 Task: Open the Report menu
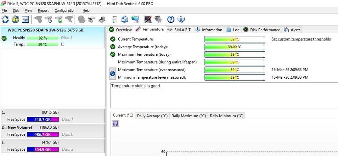point(43,10)
